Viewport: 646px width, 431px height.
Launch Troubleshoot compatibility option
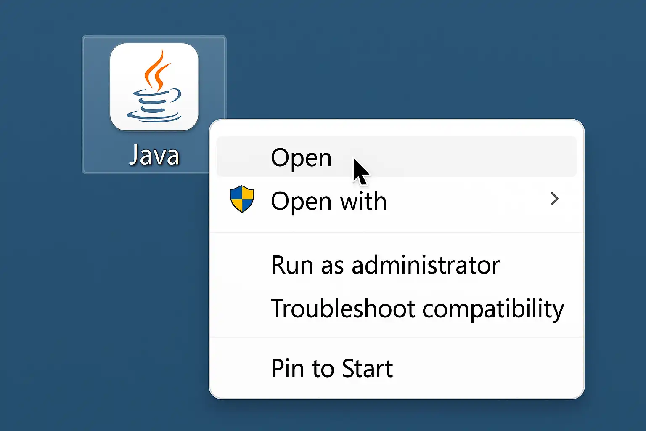(x=417, y=309)
